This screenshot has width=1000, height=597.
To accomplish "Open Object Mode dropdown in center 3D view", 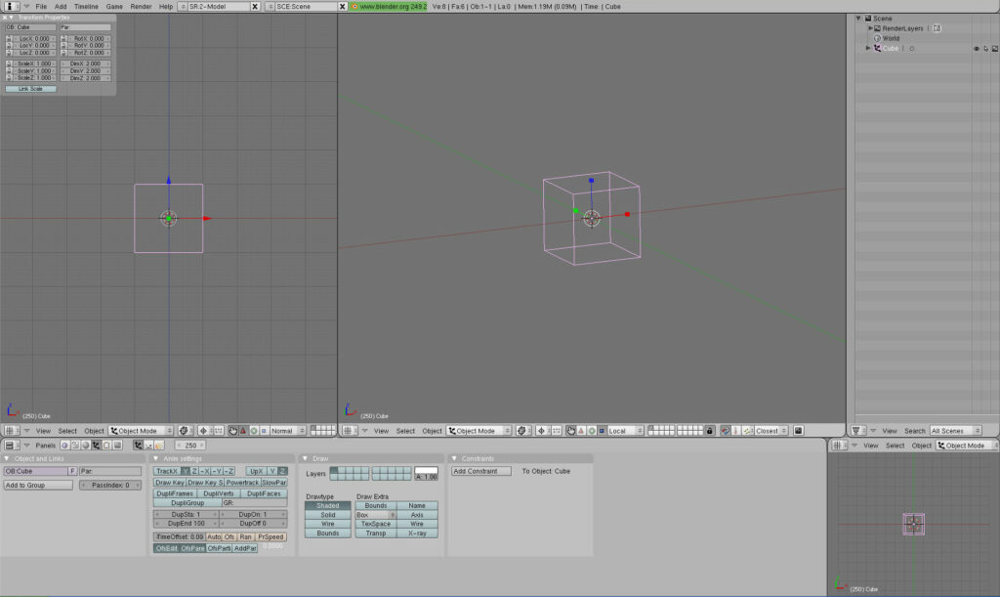I will [x=479, y=431].
